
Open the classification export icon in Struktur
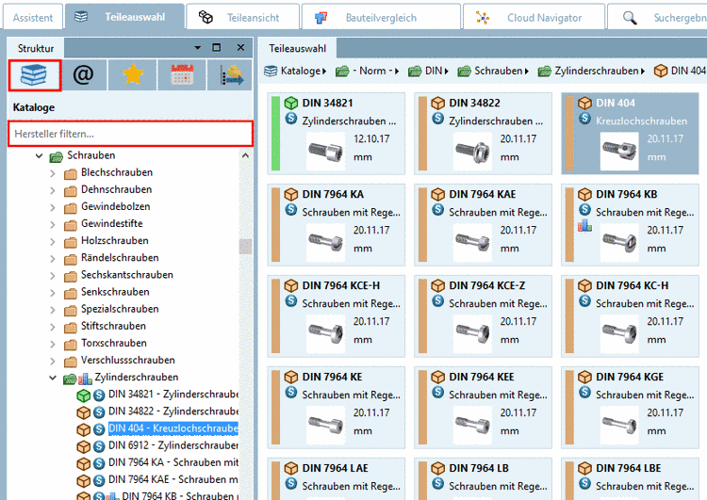230,75
